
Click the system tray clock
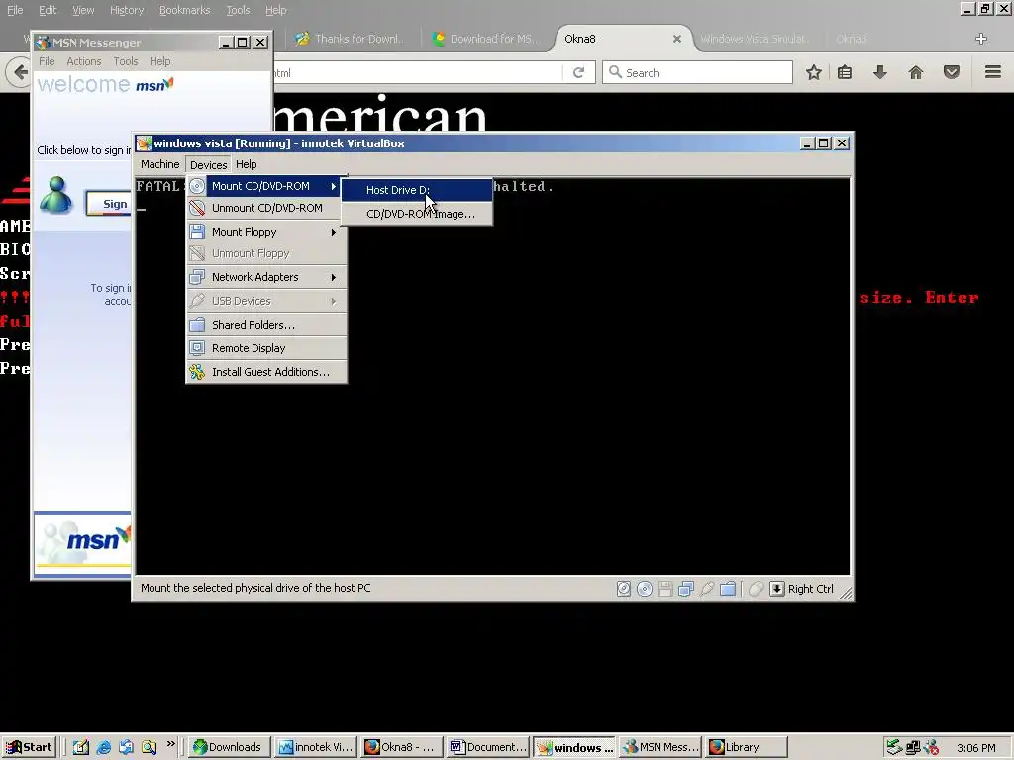[x=975, y=748]
